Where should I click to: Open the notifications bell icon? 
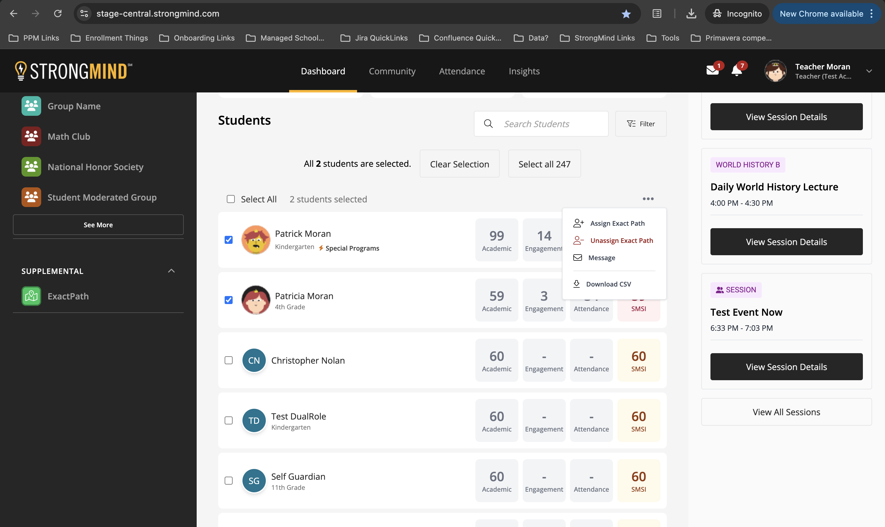pos(737,70)
